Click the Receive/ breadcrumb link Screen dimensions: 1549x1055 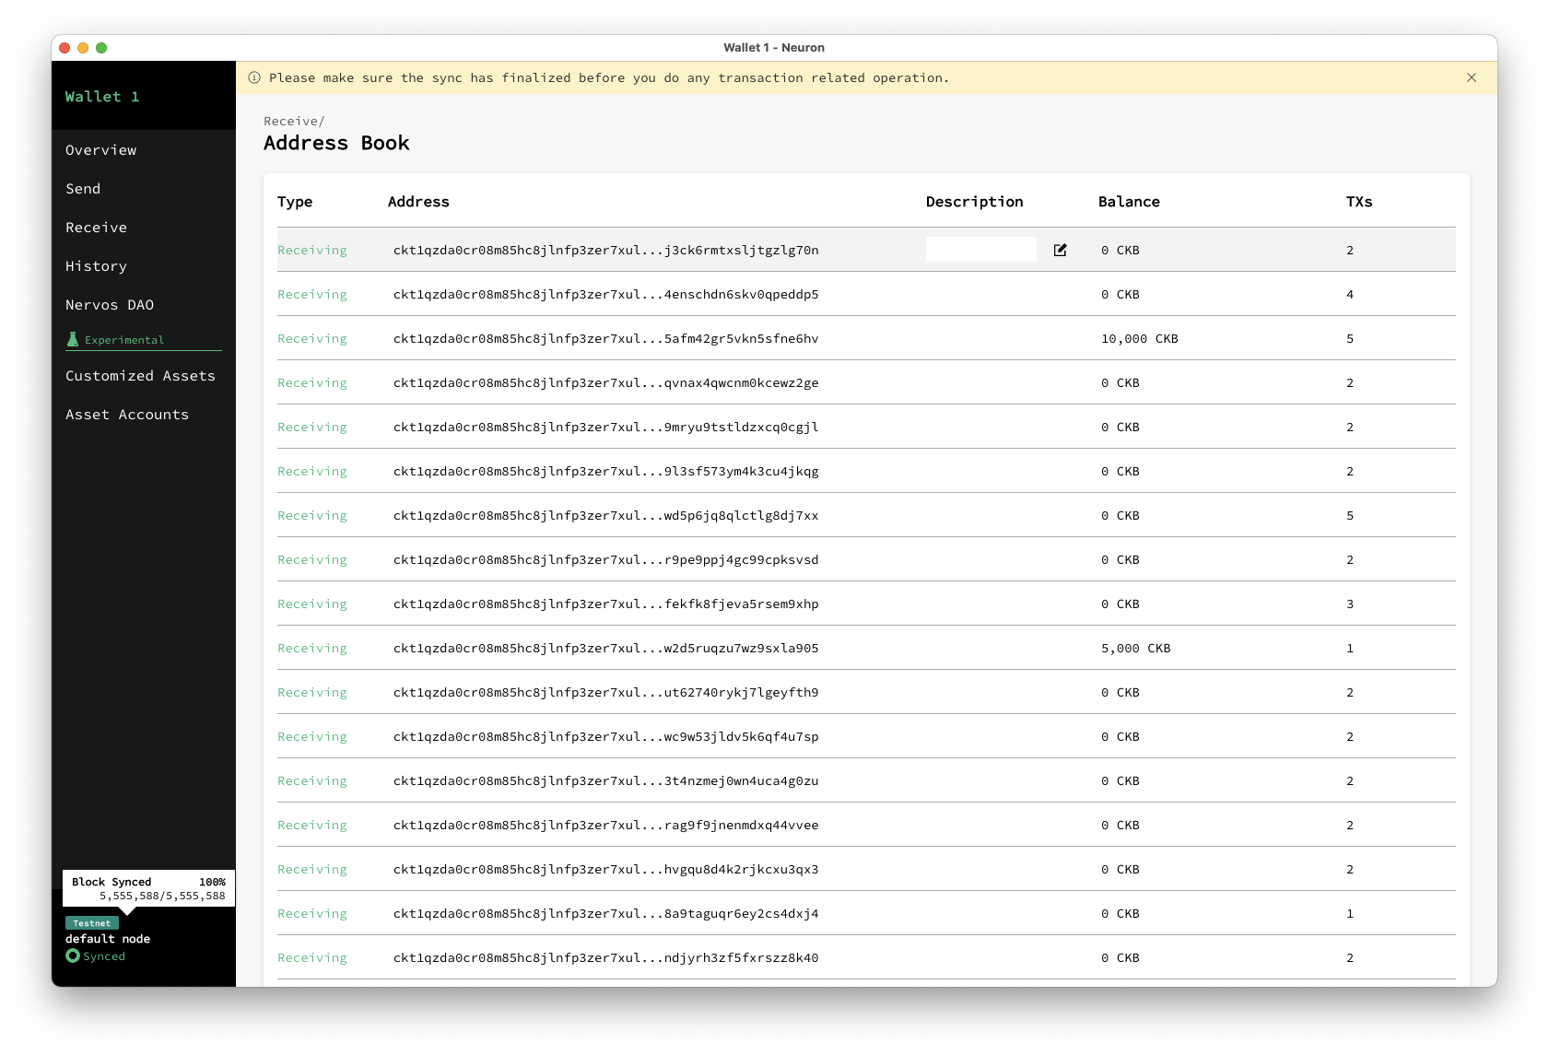point(291,121)
